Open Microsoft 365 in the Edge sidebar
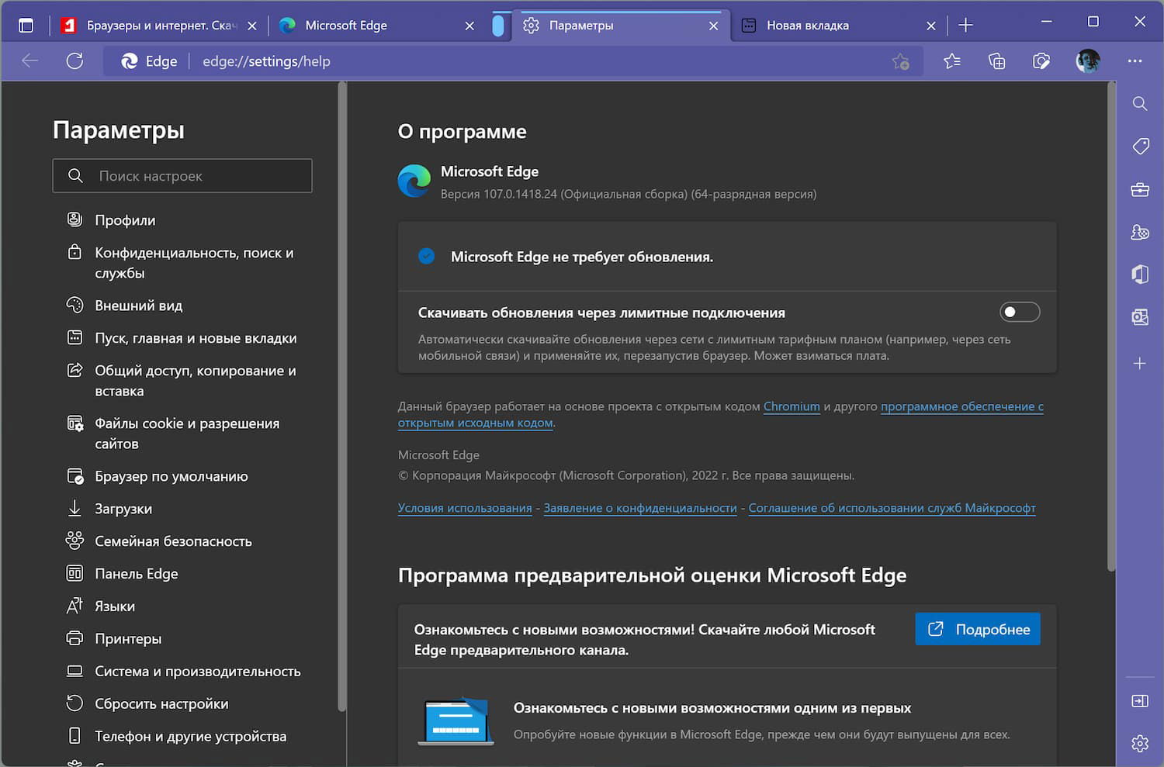The width and height of the screenshot is (1164, 767). pos(1140,275)
